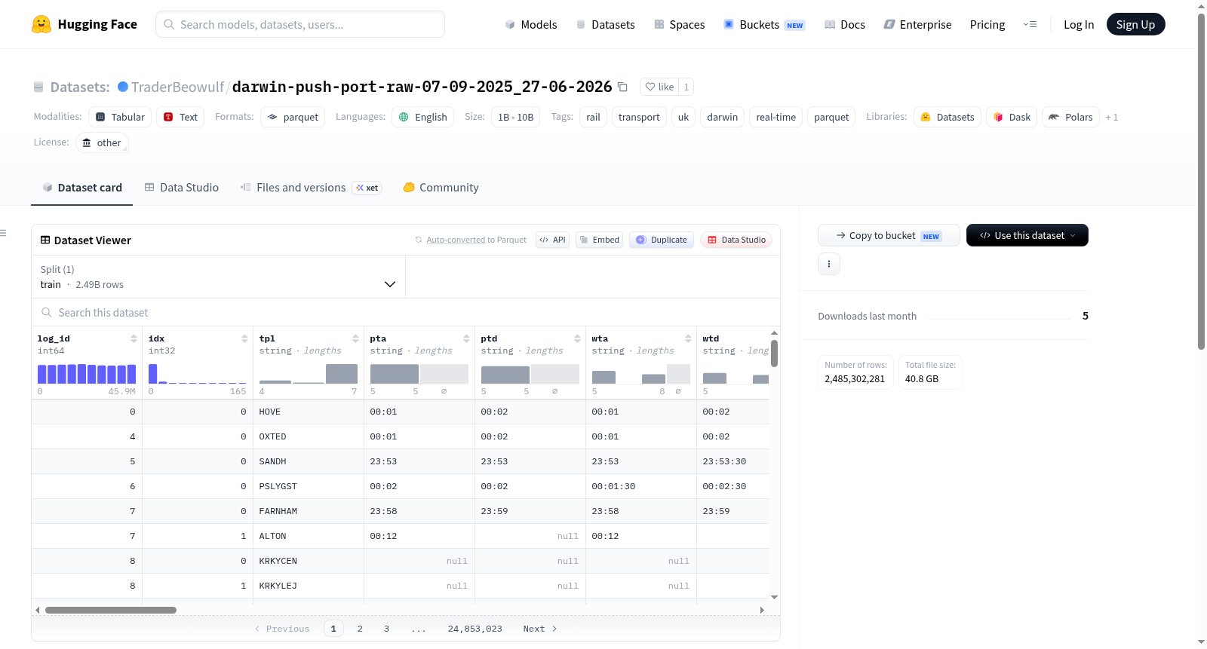1207x649 pixels.
Task: Sort the tpl column
Action: pos(355,338)
